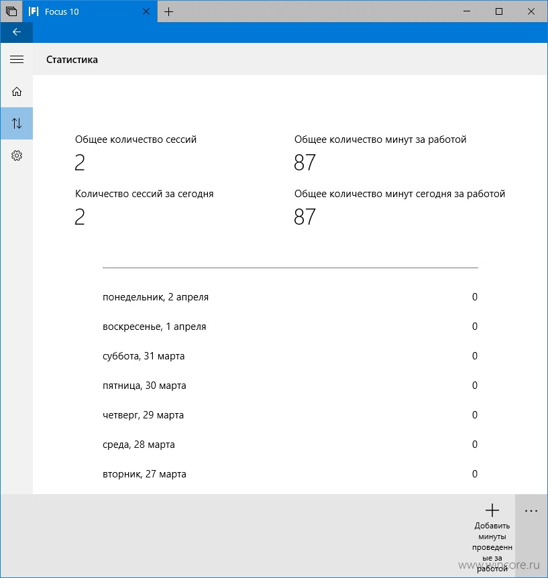The height and width of the screenshot is (578, 548).
Task: Click today's sessions count value 2
Action: [80, 217]
